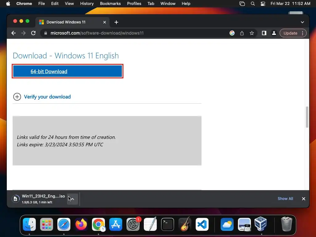Close the Download Windows 11 tab
Image resolution: width=316 pixels, height=237 pixels.
(x=105, y=22)
